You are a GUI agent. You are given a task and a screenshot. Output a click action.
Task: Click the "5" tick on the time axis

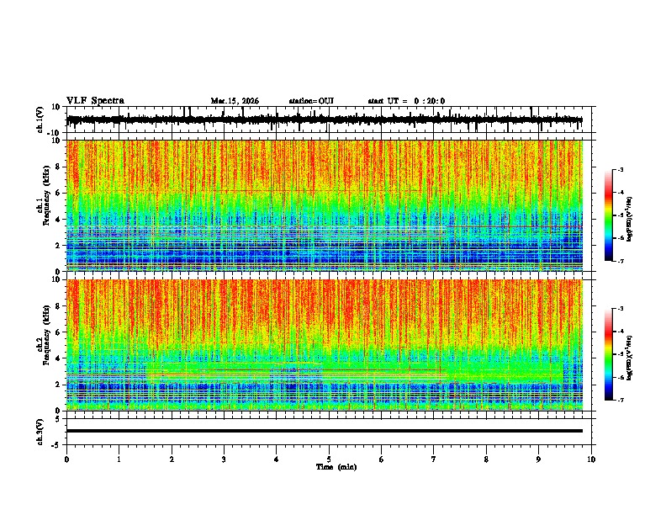click(329, 459)
